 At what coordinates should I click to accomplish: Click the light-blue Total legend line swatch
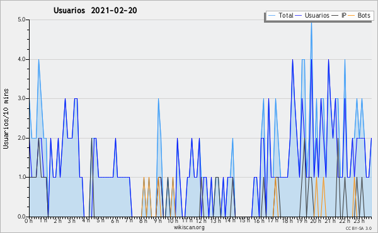point(272,16)
